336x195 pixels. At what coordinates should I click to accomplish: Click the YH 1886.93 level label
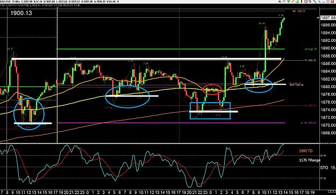[x=310, y=61]
